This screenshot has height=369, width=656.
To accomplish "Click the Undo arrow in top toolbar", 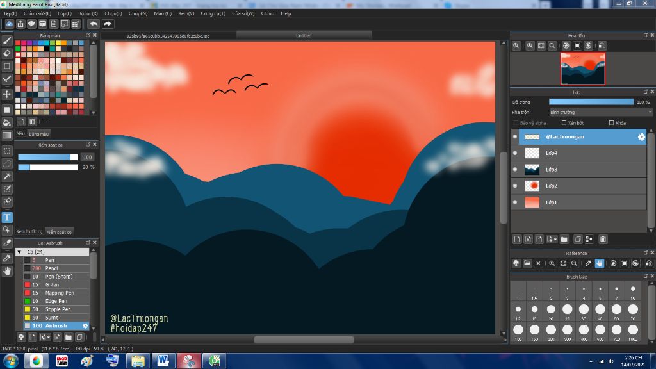I will pyautogui.click(x=94, y=24).
